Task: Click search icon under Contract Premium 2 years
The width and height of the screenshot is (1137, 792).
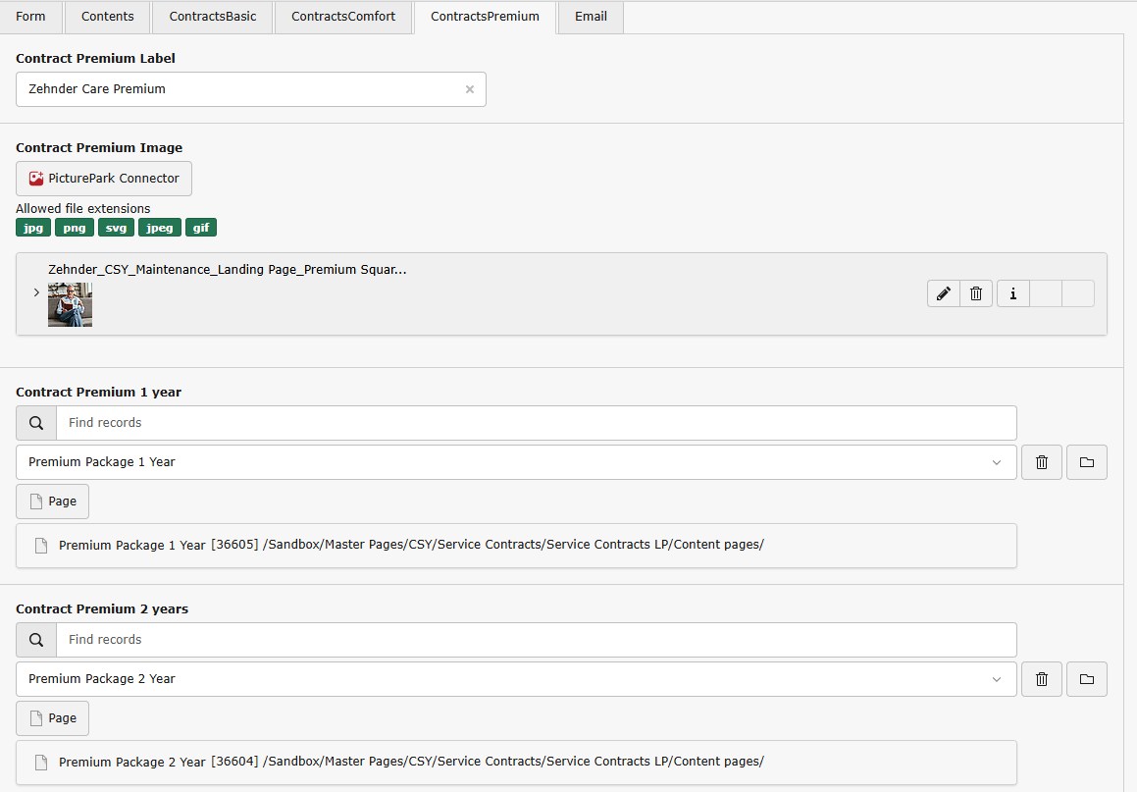Action: 36,640
